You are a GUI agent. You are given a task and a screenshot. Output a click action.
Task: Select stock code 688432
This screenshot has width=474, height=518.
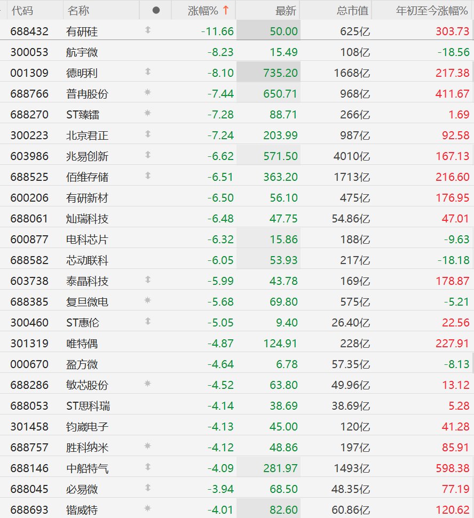pos(29,31)
